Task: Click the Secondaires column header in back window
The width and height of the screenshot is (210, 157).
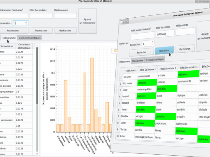Action: [x=7, y=46]
